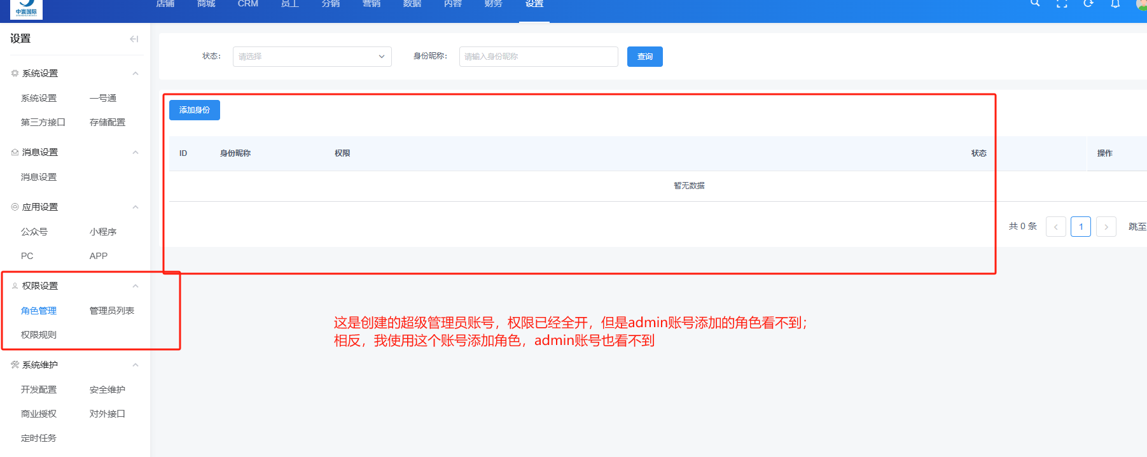Open the CRM top navigation tab
Image resolution: width=1147 pixels, height=457 pixels.
[248, 4]
